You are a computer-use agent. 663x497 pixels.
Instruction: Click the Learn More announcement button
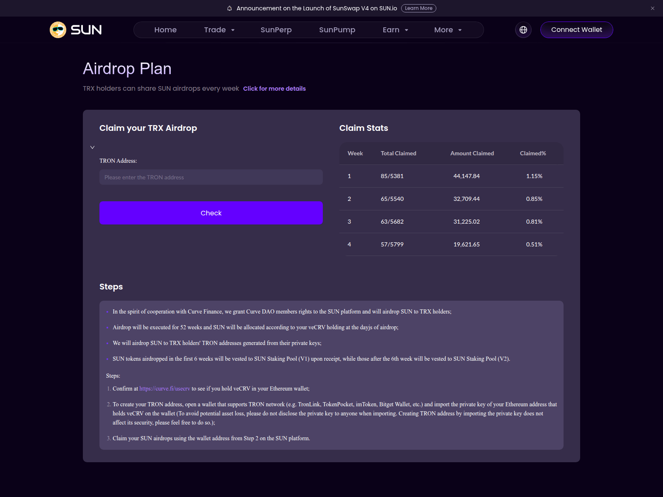419,8
